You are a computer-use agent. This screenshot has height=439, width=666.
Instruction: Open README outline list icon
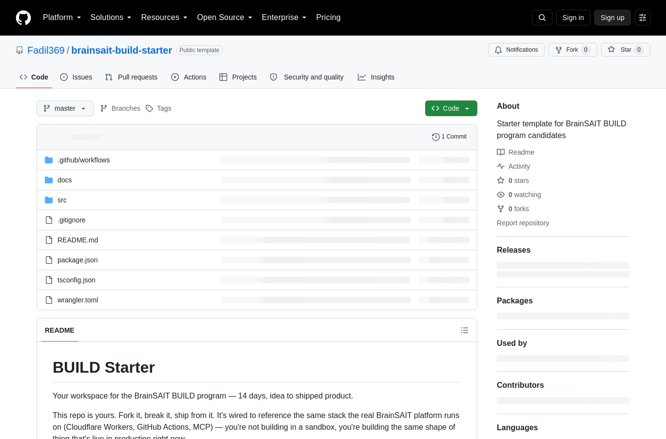click(465, 330)
